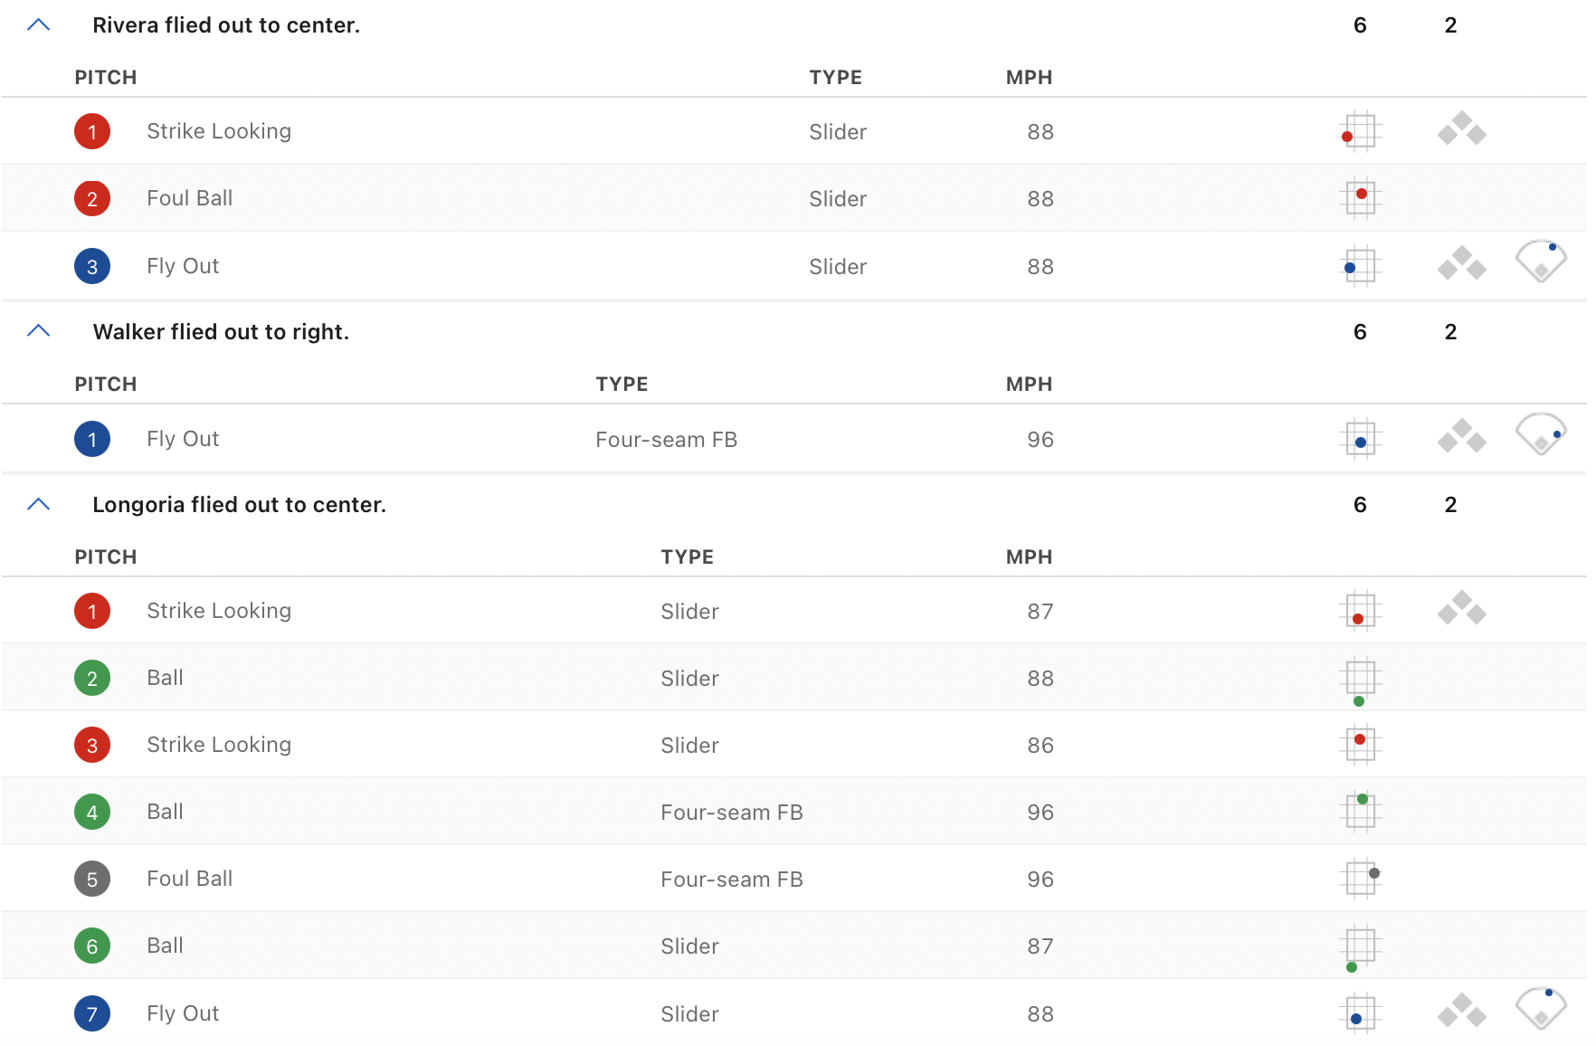Click green pitch 2 badge in Longoria at-bat

(92, 678)
